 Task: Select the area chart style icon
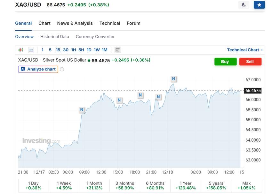point(31,50)
